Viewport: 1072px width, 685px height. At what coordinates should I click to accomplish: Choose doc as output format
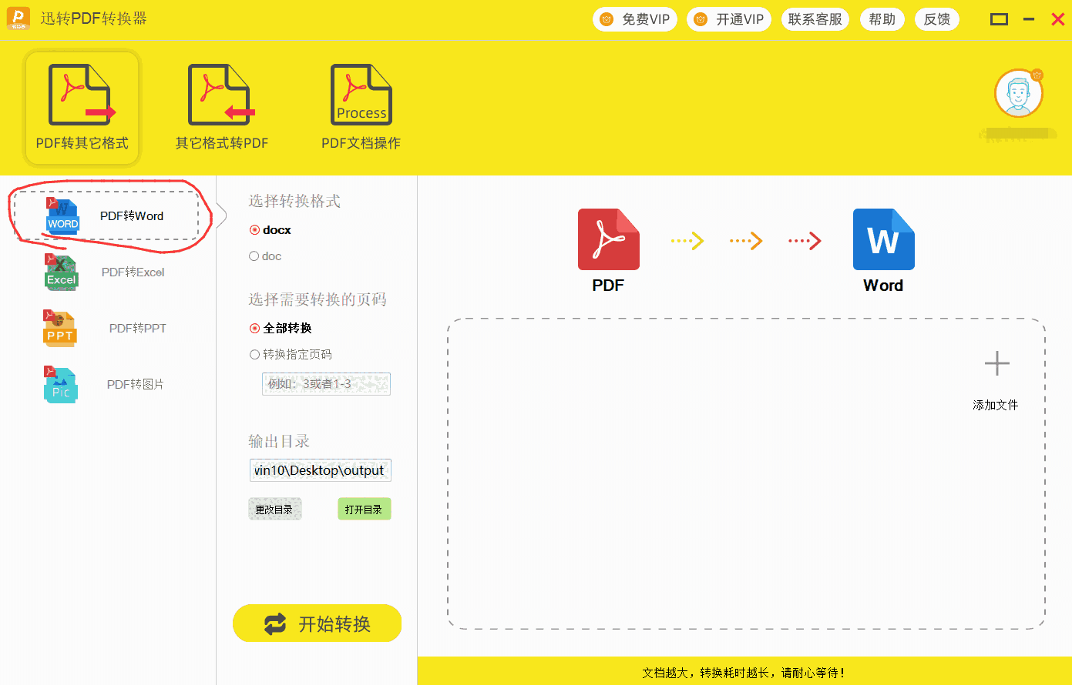(254, 256)
